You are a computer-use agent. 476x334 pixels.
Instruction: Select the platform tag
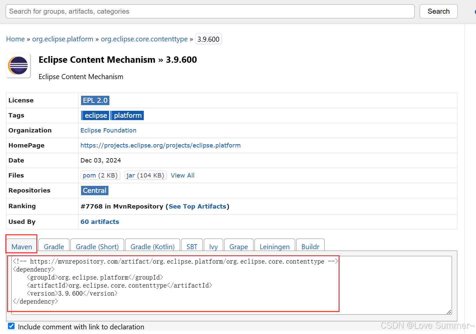(127, 115)
